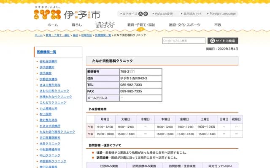Click the 教育・子育て・福祉 breadcrumb link
This screenshot has height=168, width=270.
pyautogui.click(x=58, y=35)
